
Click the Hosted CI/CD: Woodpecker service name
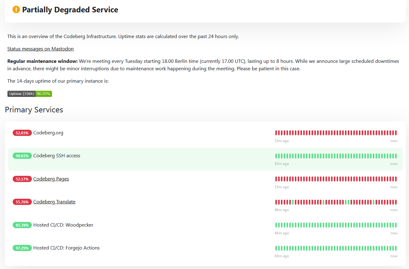(x=63, y=225)
